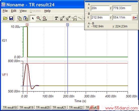Select the Text tool icon
Image resolution: width=139 pixels, height=111 pixels.
tap(56, 18)
